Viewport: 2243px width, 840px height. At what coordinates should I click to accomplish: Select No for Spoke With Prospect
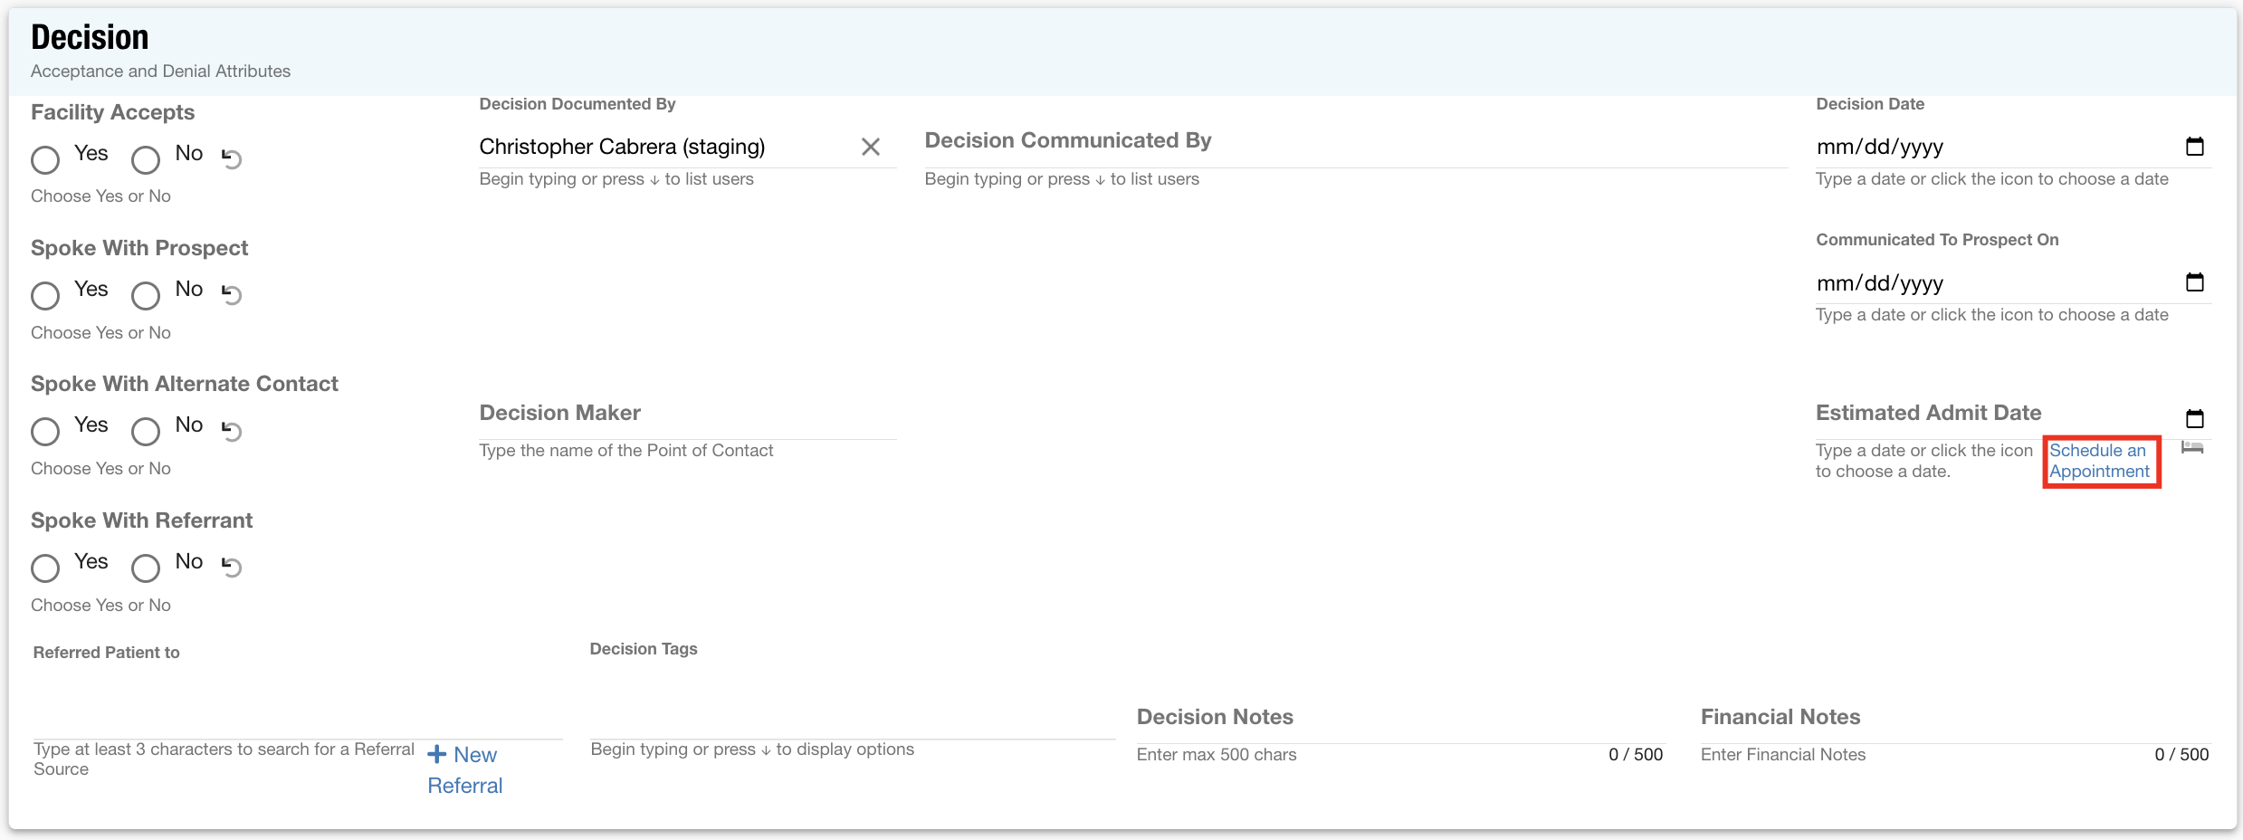146,296
